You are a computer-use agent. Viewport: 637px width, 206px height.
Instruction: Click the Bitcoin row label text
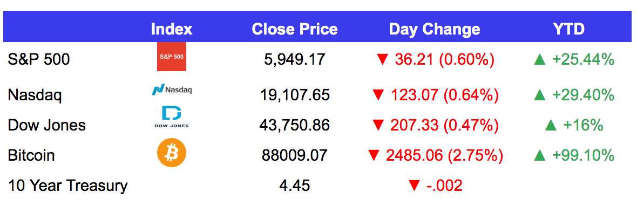(31, 155)
